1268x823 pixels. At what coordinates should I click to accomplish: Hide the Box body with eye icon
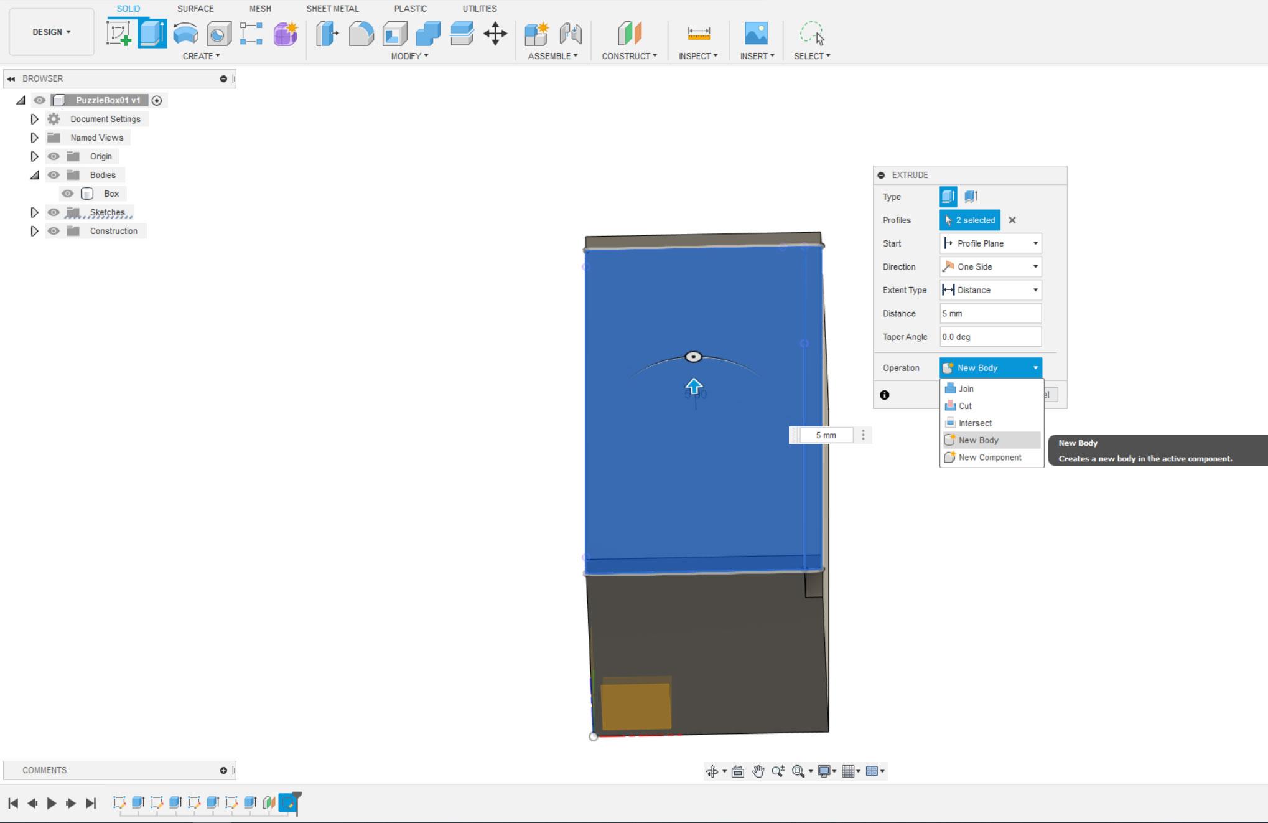point(67,194)
